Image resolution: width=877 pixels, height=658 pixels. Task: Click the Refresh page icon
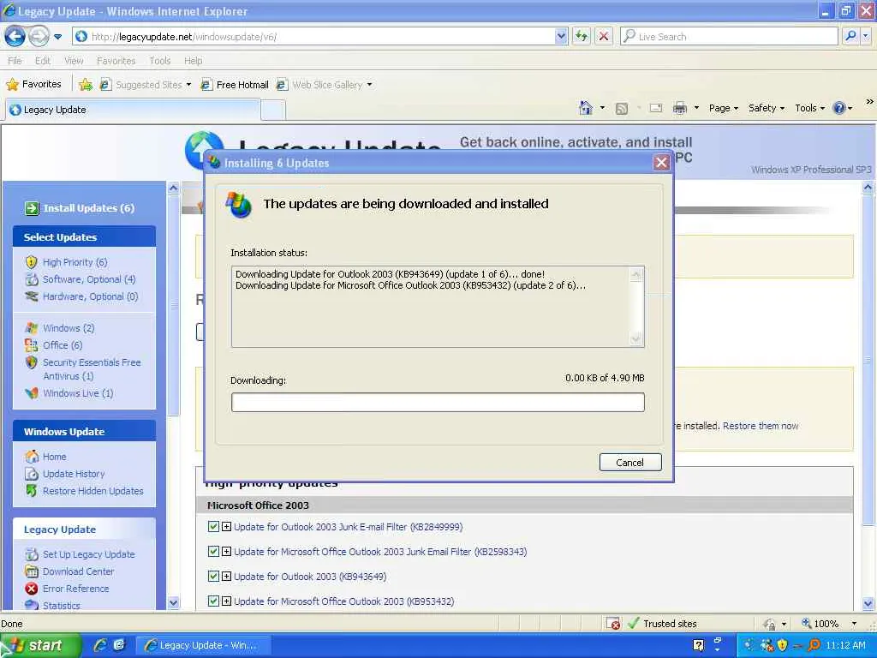[x=582, y=36]
